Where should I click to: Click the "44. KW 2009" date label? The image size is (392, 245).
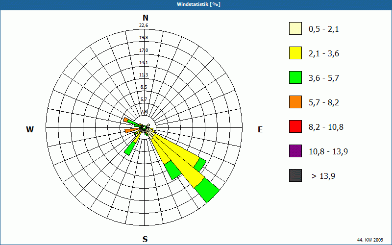click(370, 240)
